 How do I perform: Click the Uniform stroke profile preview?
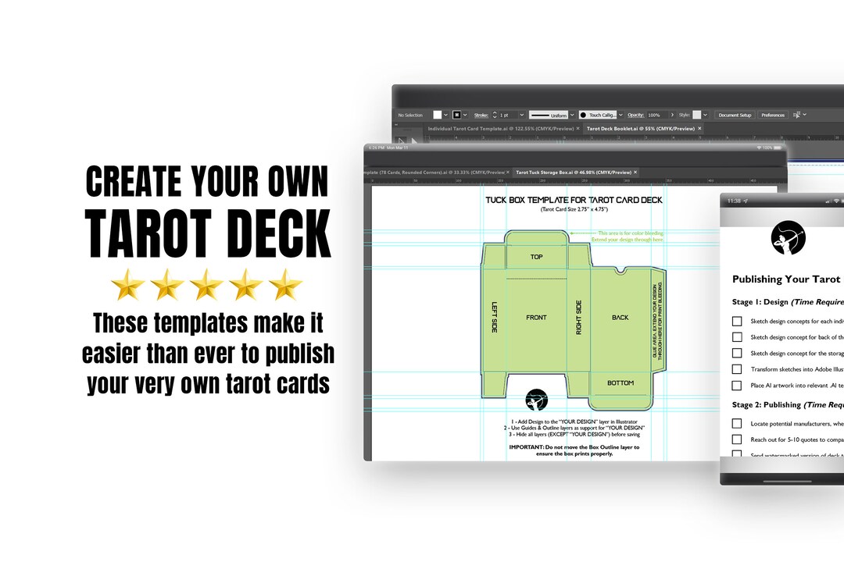(x=549, y=115)
